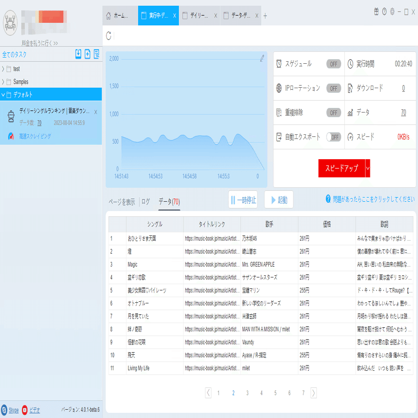Click the edit pencil on chart
Screen dimensions: 418x418
262,58
